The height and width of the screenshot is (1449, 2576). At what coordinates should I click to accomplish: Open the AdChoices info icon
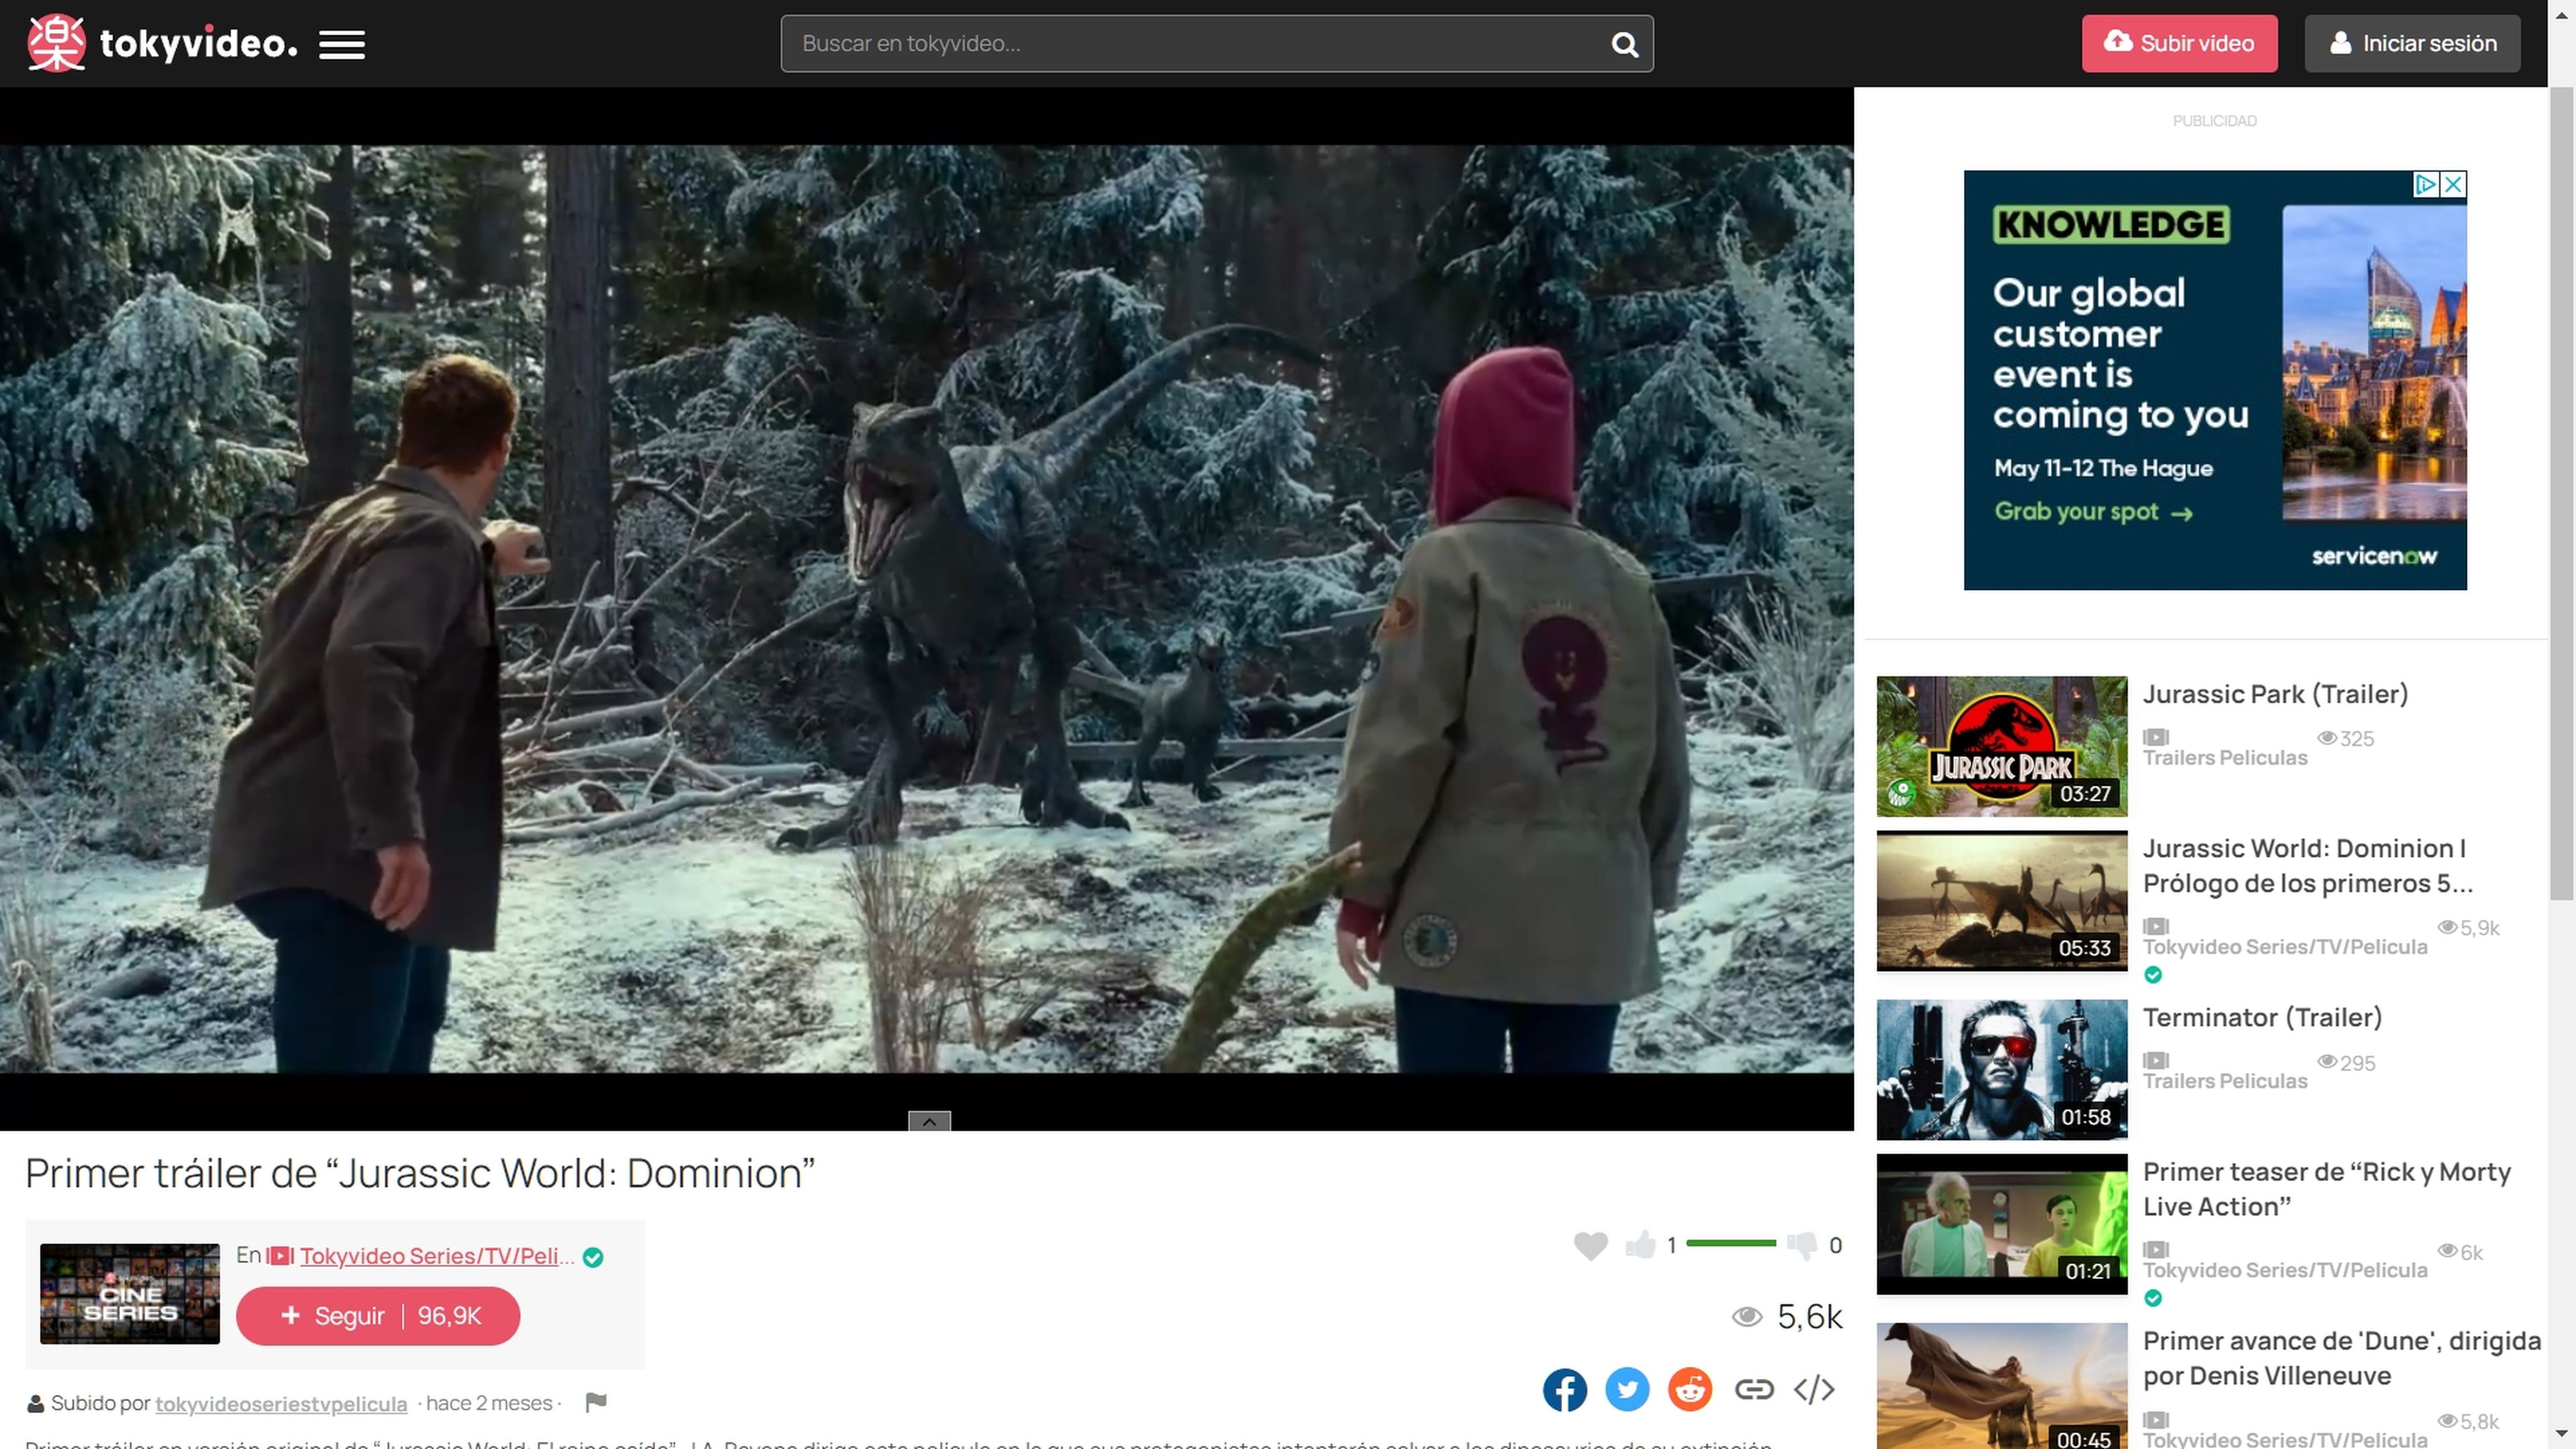coord(2426,184)
